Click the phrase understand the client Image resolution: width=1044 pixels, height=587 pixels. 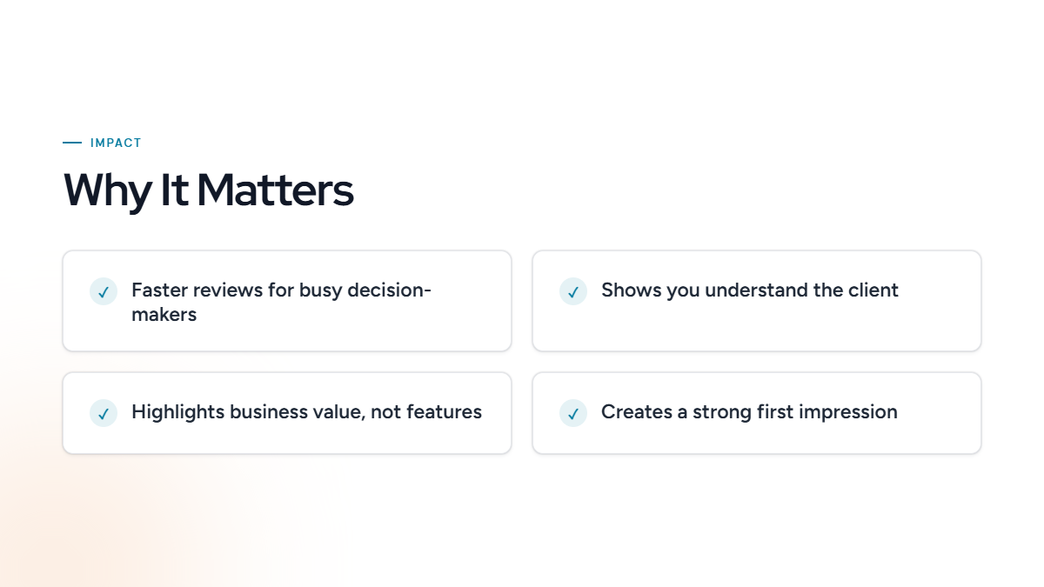[x=801, y=290]
